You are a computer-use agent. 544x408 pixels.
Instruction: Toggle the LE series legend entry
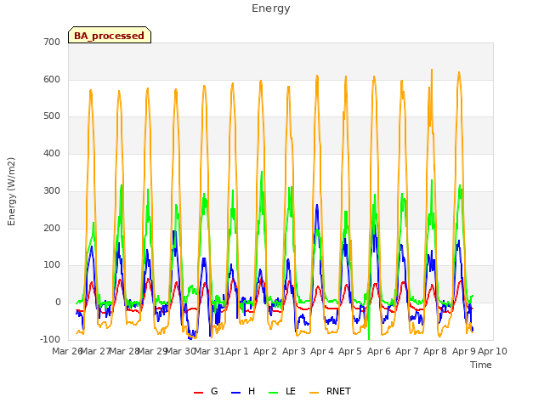[x=282, y=391]
